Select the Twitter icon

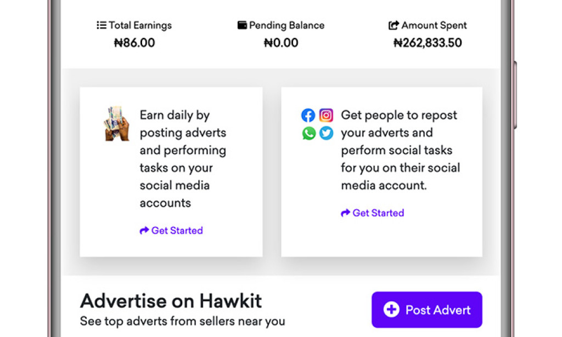pos(326,133)
